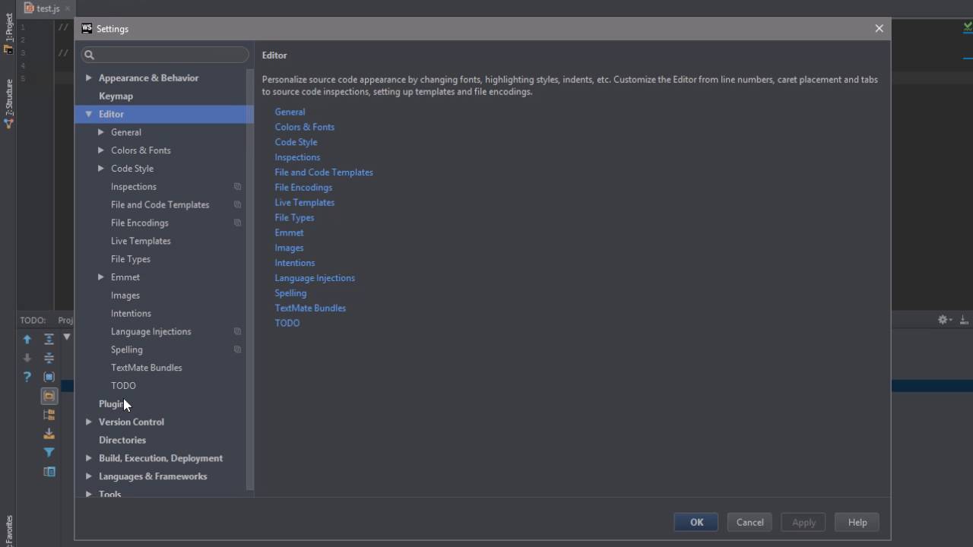Screen dimensions: 973x547
Task: Select Images in settings tree
Action: click(125, 295)
